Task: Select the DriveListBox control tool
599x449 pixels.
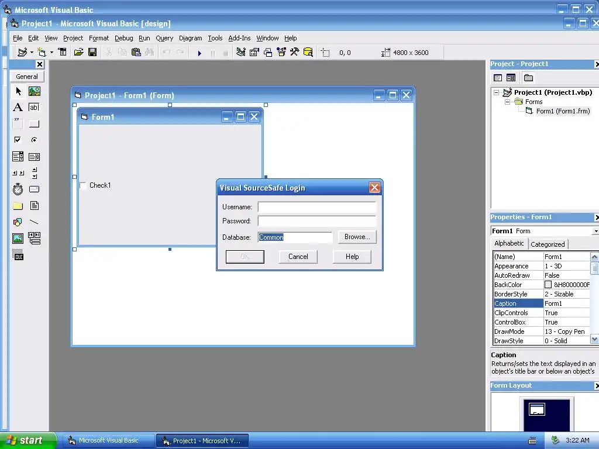Action: point(35,189)
